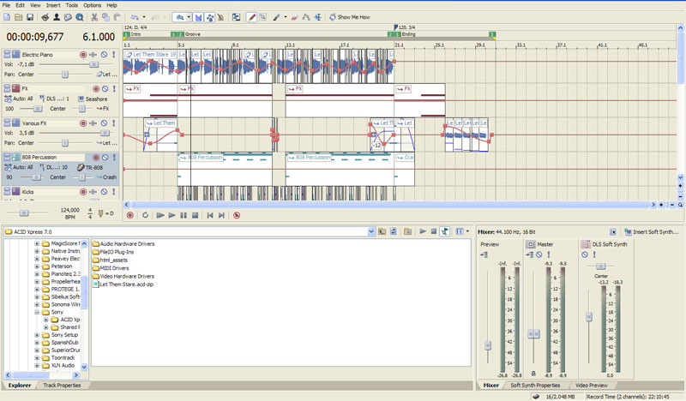Click the DLS Soft Synth properties icon
Image resolution: width=686 pixels, height=401 pixels.
pyautogui.click(x=585, y=244)
